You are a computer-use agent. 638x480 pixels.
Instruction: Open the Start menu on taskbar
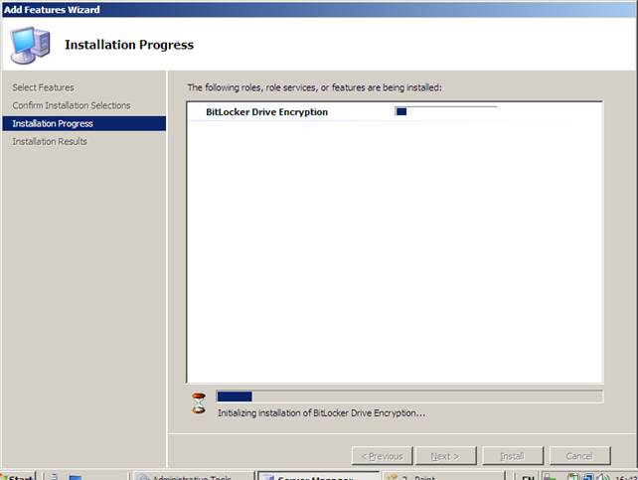18,477
